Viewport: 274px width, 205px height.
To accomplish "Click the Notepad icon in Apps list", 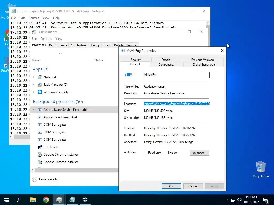I will (x=40, y=77).
